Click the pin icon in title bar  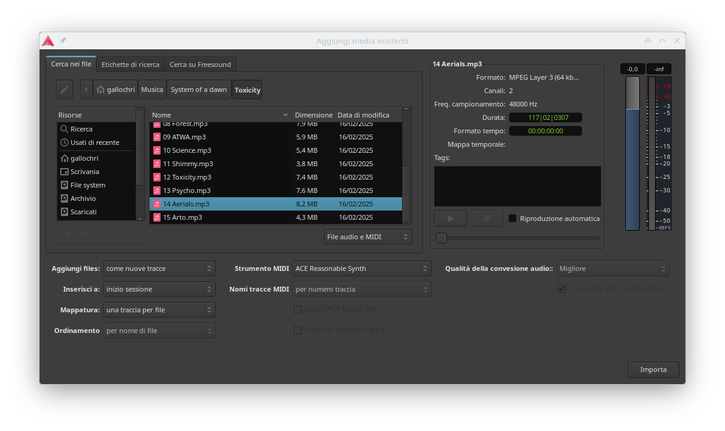(63, 41)
